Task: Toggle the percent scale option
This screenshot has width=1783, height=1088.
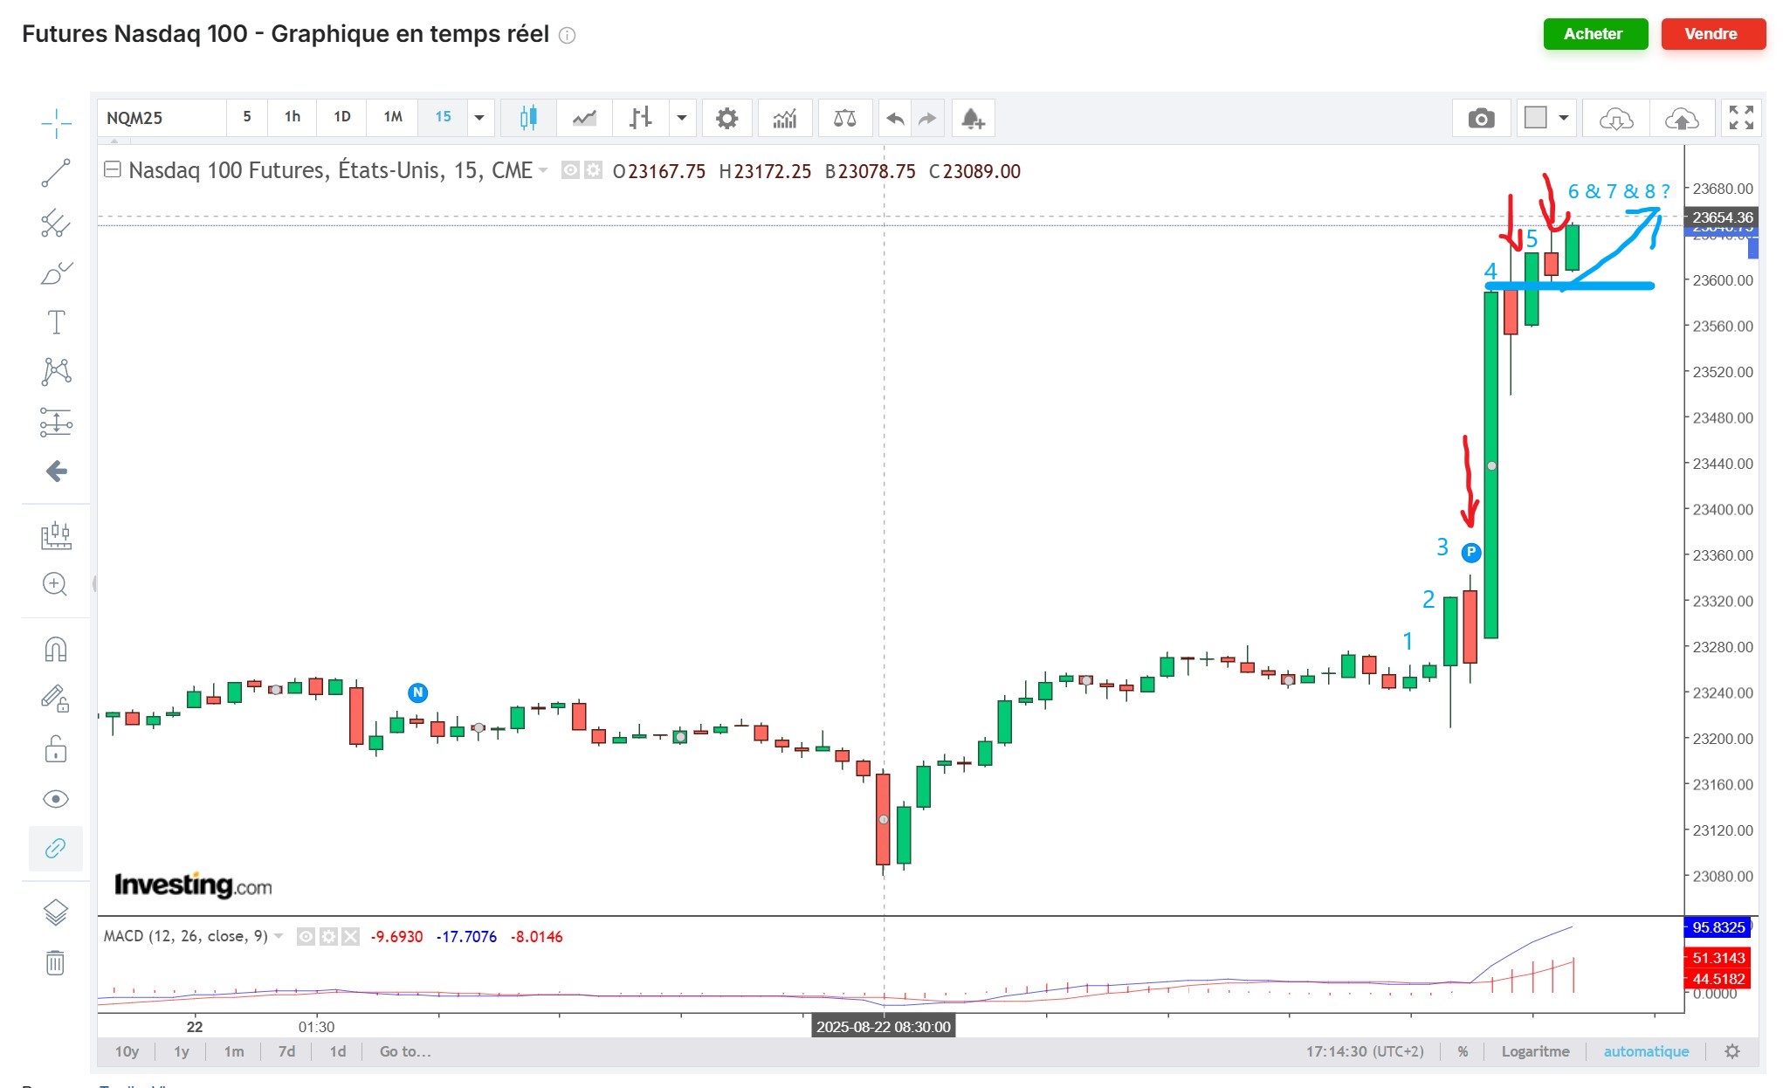Action: (1463, 1051)
